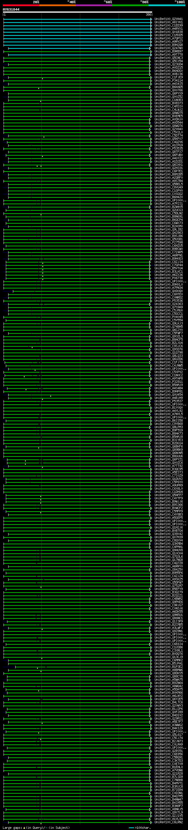
Task: Select the UniRef100_B9HXL0 hit
Action: pos(168,284)
